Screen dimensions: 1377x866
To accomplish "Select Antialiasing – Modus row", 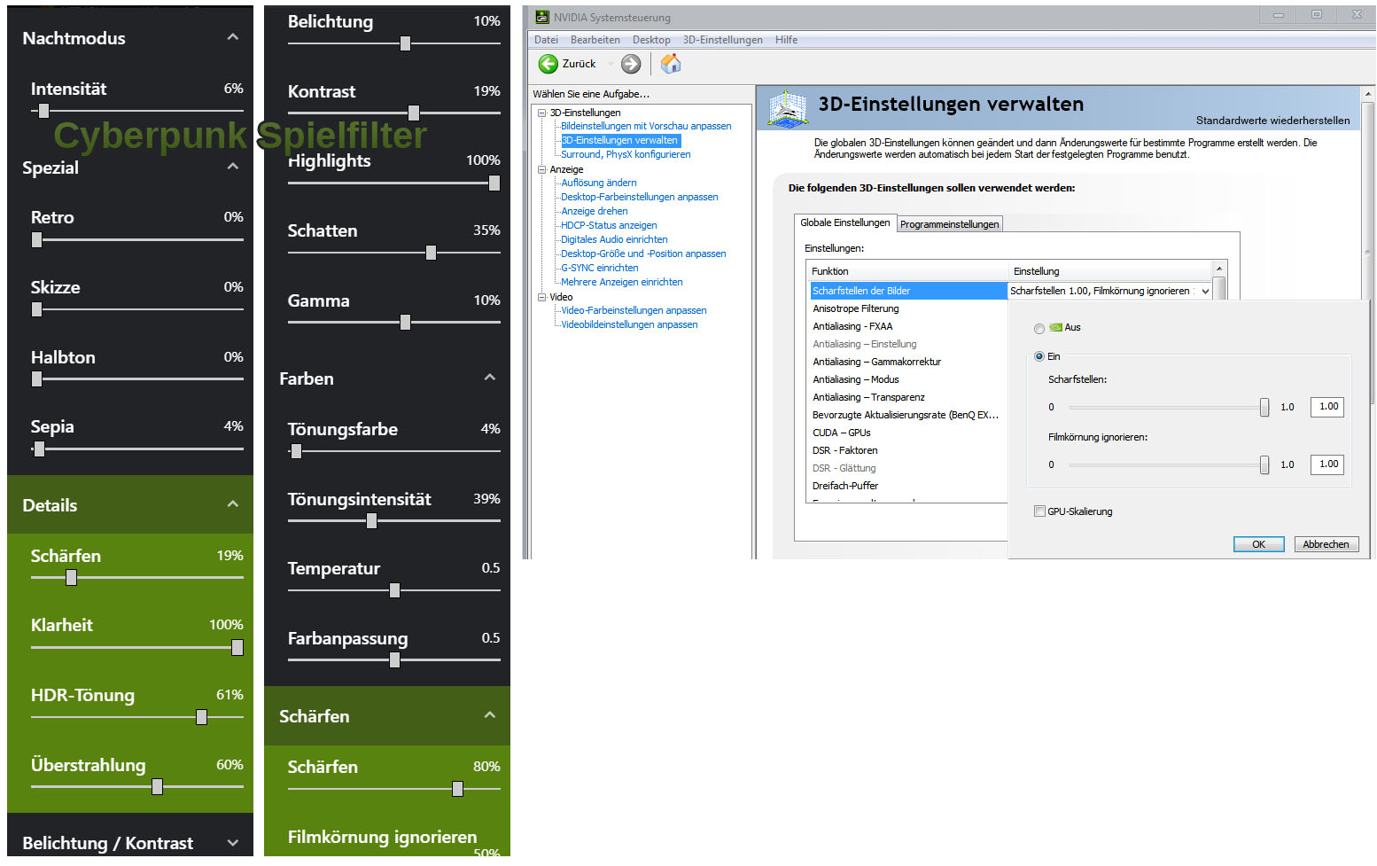I will tap(908, 379).
